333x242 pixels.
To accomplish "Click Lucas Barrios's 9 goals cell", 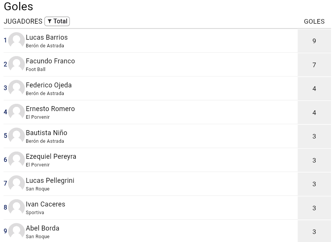I will 314,41.
